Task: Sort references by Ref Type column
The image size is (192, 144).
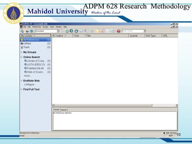Action: [153, 36]
